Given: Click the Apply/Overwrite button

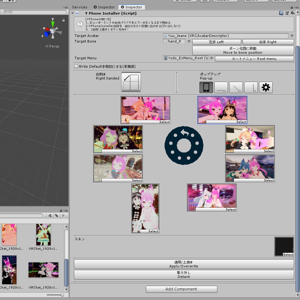Looking at the screenshot, I should tap(184, 264).
